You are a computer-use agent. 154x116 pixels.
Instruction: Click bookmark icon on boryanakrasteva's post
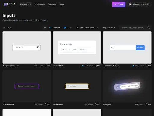click(45, 66)
